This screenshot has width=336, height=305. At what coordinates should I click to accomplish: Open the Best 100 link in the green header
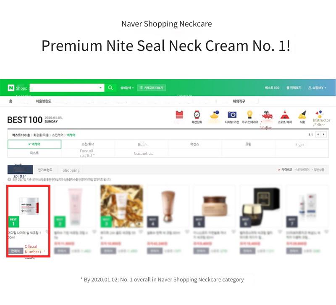pyautogui.click(x=272, y=88)
